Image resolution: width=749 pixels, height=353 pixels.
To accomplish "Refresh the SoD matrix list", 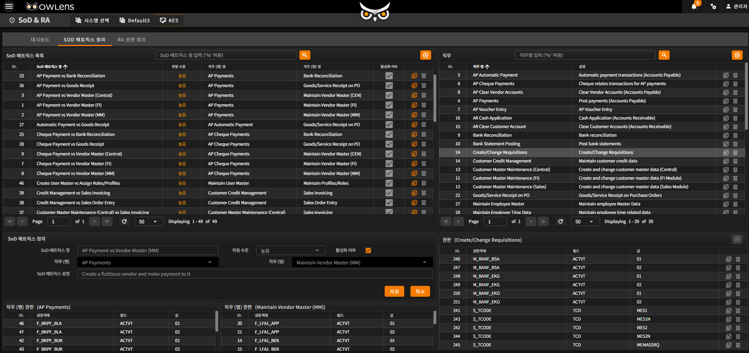I will coord(124,221).
